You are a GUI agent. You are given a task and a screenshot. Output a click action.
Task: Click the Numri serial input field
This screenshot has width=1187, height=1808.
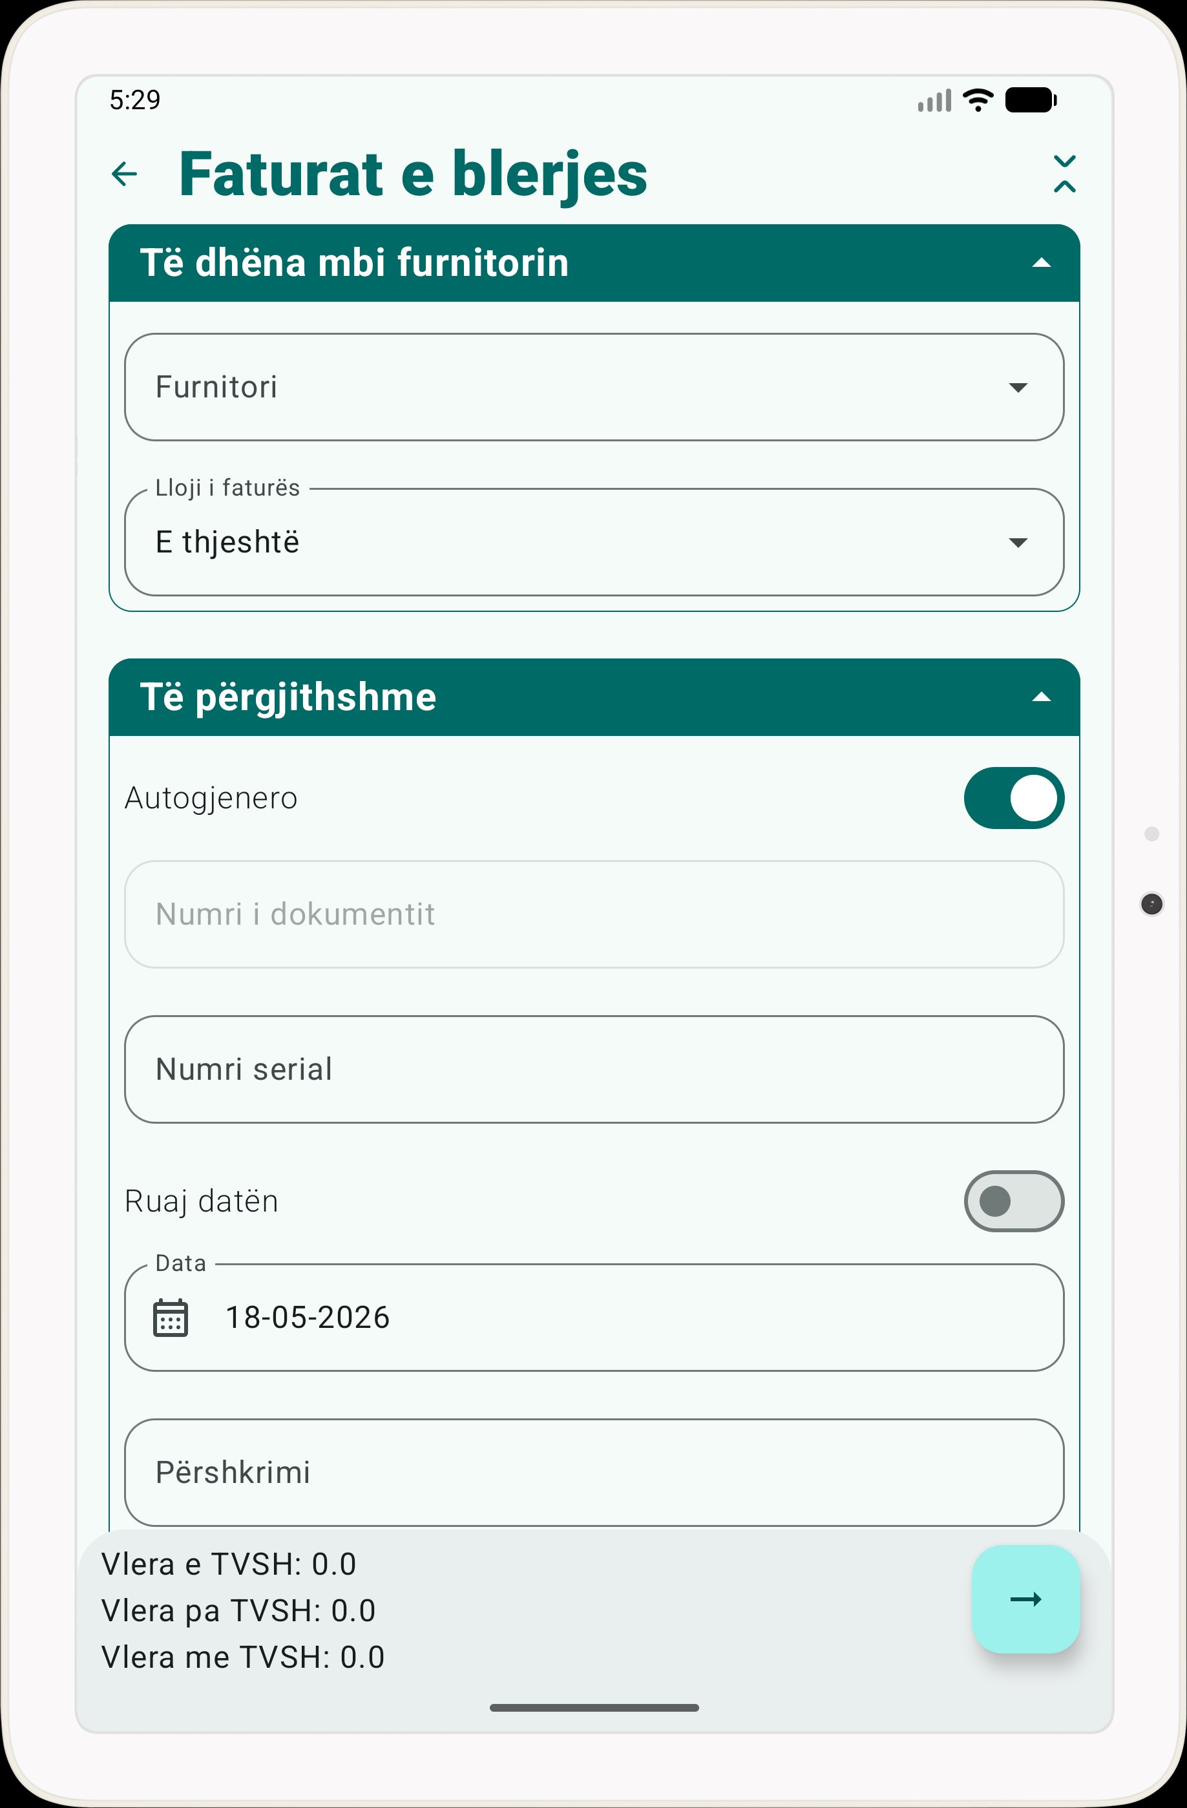pyautogui.click(x=594, y=1069)
